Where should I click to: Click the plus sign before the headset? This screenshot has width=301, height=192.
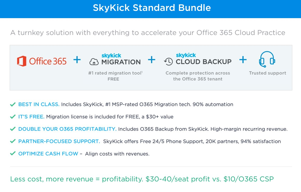click(x=243, y=60)
